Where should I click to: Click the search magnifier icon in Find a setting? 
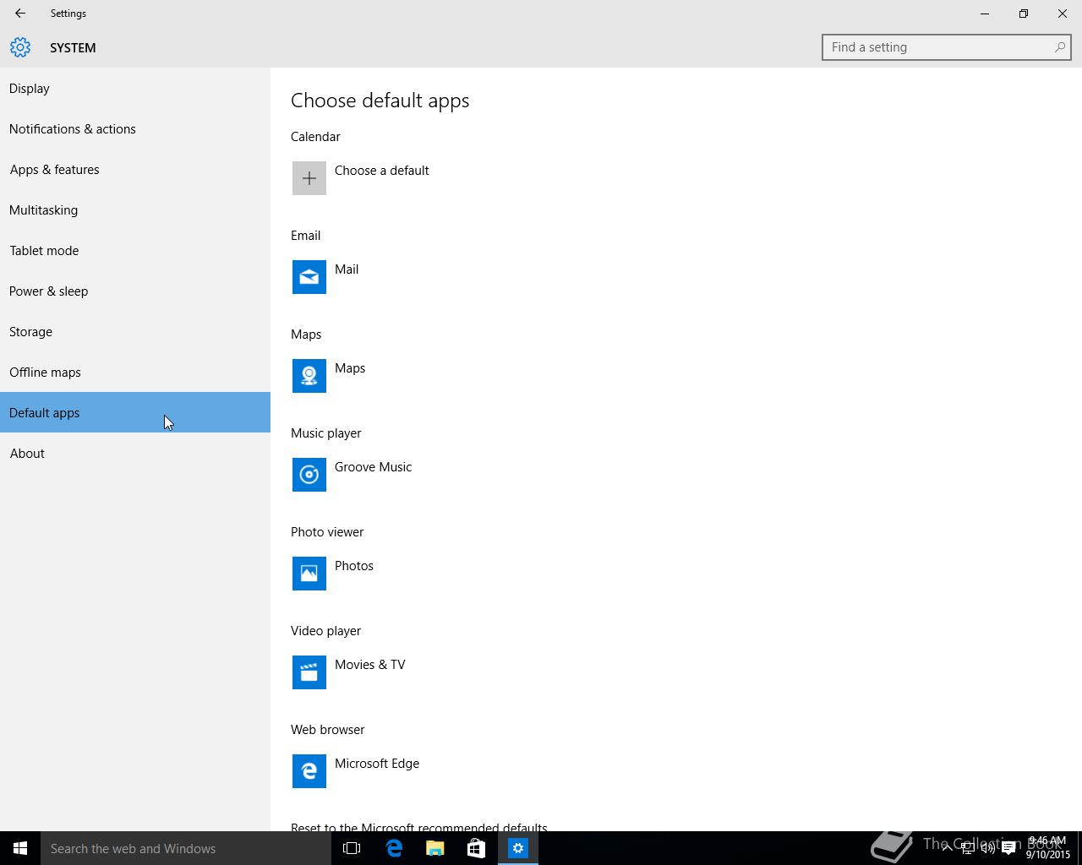tap(1059, 47)
